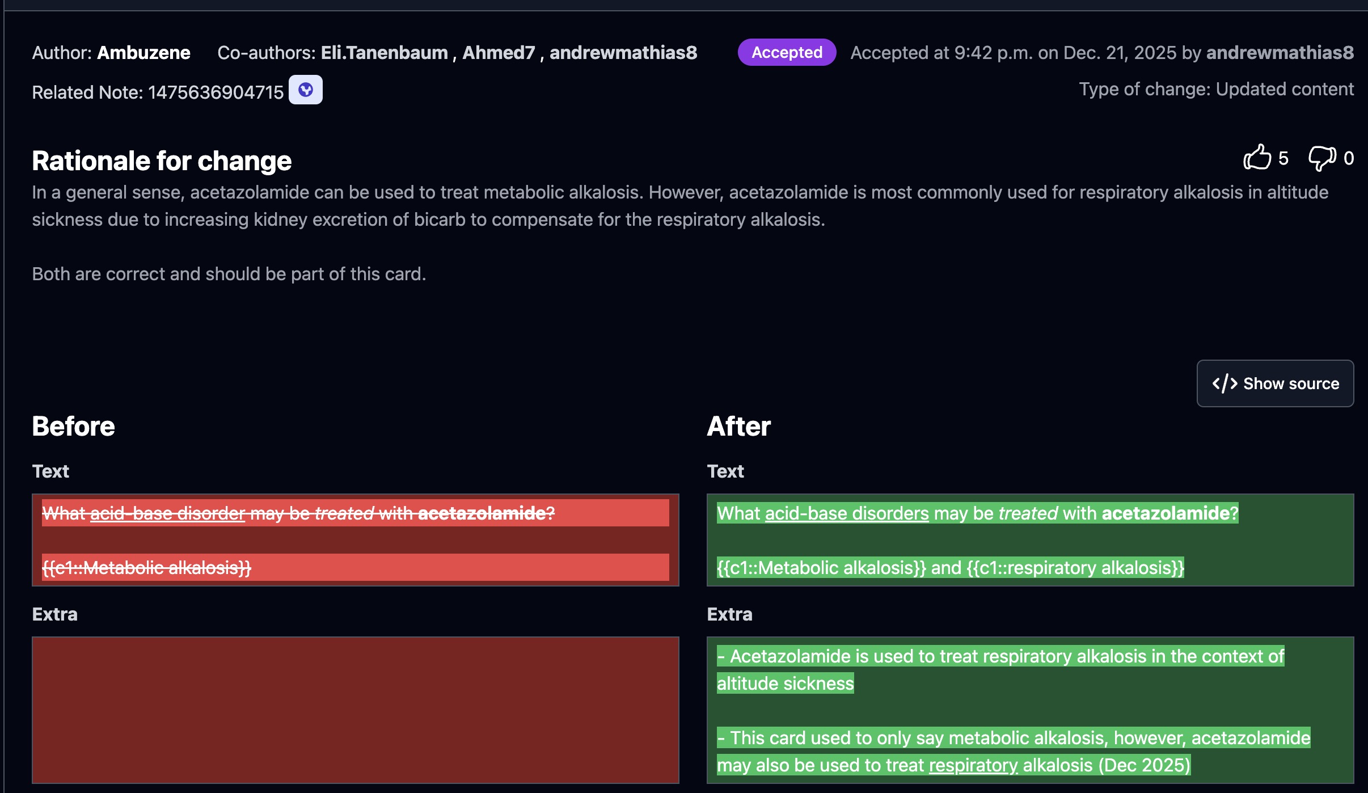
Task: Open author Ambuzene's profile
Action: click(x=143, y=53)
